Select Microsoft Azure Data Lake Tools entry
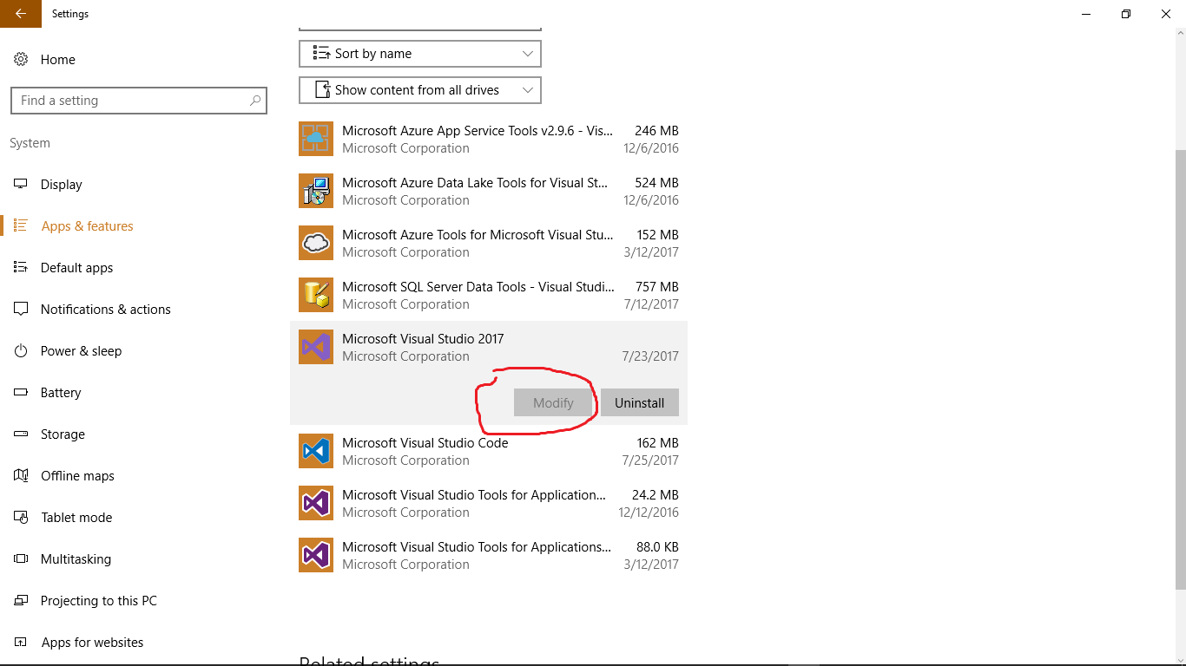Image resolution: width=1186 pixels, height=666 pixels. tap(489, 191)
